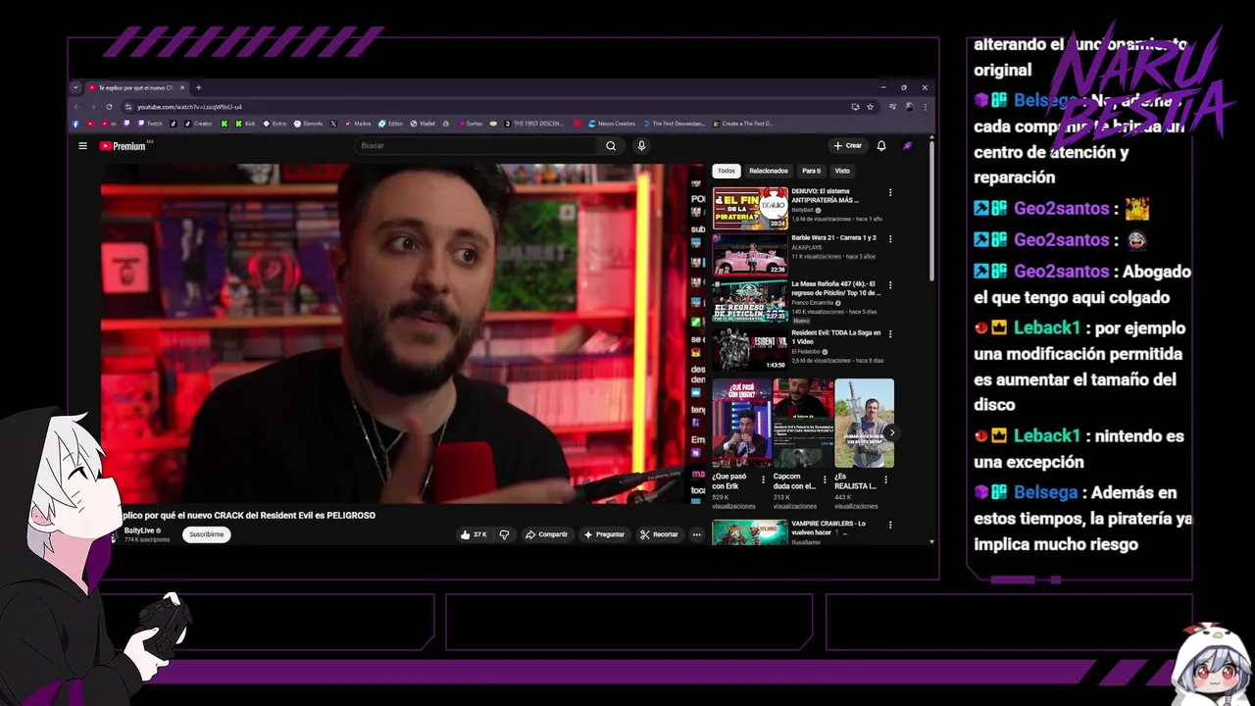Dislike the video with thumbs down

click(504, 534)
